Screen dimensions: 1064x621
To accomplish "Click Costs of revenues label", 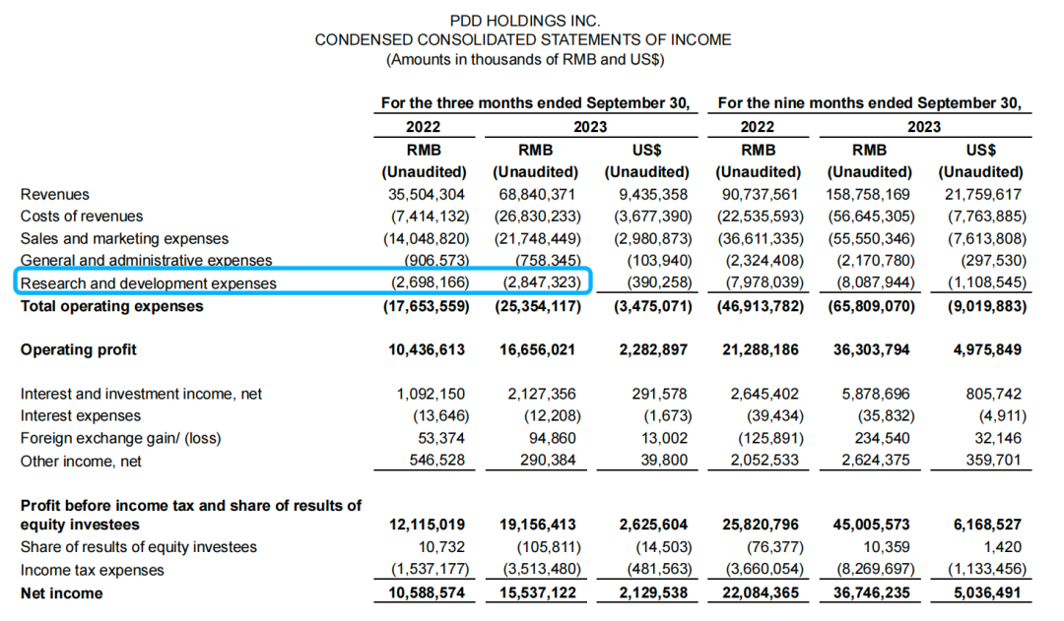I will pyautogui.click(x=82, y=217).
